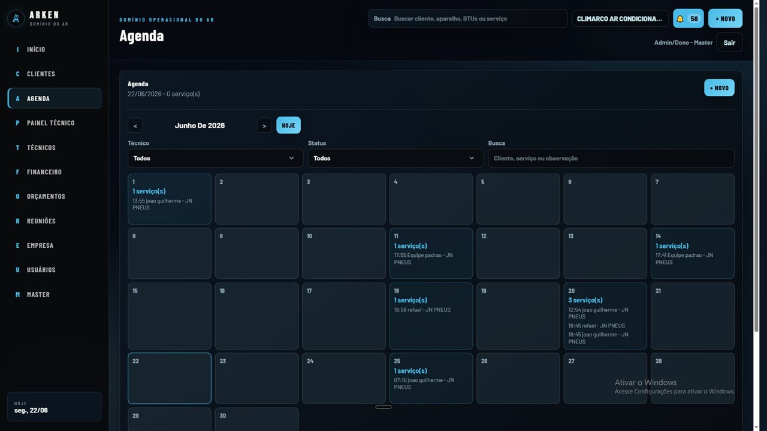Select day 14 calendar cell
The image size is (767, 431).
pyautogui.click(x=693, y=253)
